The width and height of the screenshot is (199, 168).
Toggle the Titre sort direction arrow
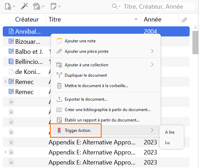point(136,19)
